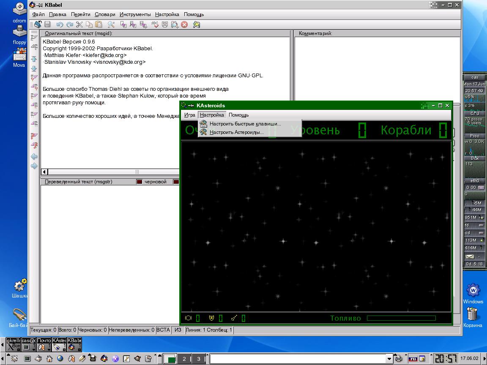
Task: Select Настроить быстрые клавиши menu entry
Action: click(245, 124)
